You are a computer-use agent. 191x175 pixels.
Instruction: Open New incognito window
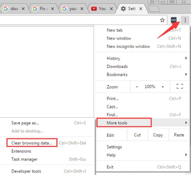point(142,46)
